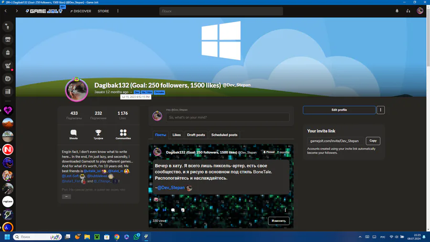
Task: Click the 'So, what's on your mind?' field
Action: [227, 117]
